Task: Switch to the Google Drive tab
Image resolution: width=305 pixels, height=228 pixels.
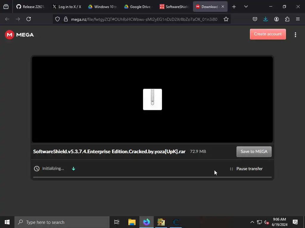Action: point(138,7)
